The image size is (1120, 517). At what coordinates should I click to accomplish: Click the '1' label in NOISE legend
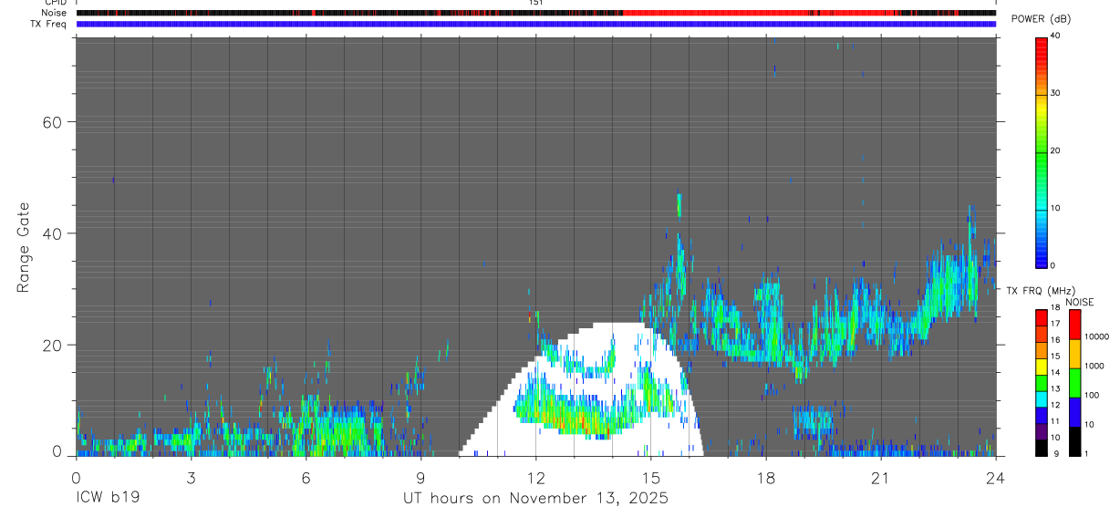tap(1086, 453)
